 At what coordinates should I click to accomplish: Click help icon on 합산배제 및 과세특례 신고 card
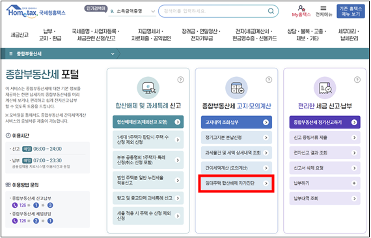180,80
